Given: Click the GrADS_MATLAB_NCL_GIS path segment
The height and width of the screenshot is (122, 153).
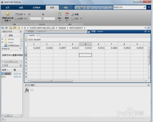Looking at the screenshot, I should click(42, 28).
